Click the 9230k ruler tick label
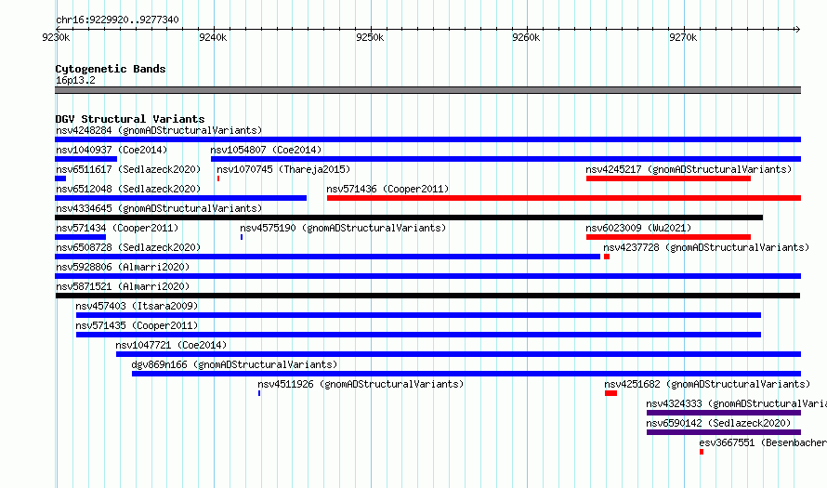 click(x=56, y=37)
